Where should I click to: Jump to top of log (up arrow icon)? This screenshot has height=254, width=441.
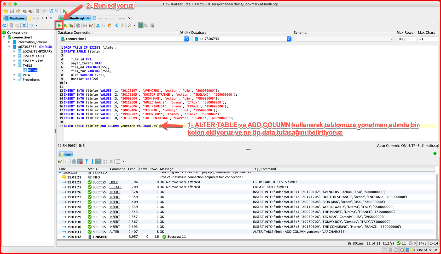point(87,161)
